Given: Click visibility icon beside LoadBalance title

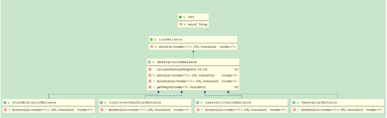Looking at the screenshot, I should click(155, 40).
